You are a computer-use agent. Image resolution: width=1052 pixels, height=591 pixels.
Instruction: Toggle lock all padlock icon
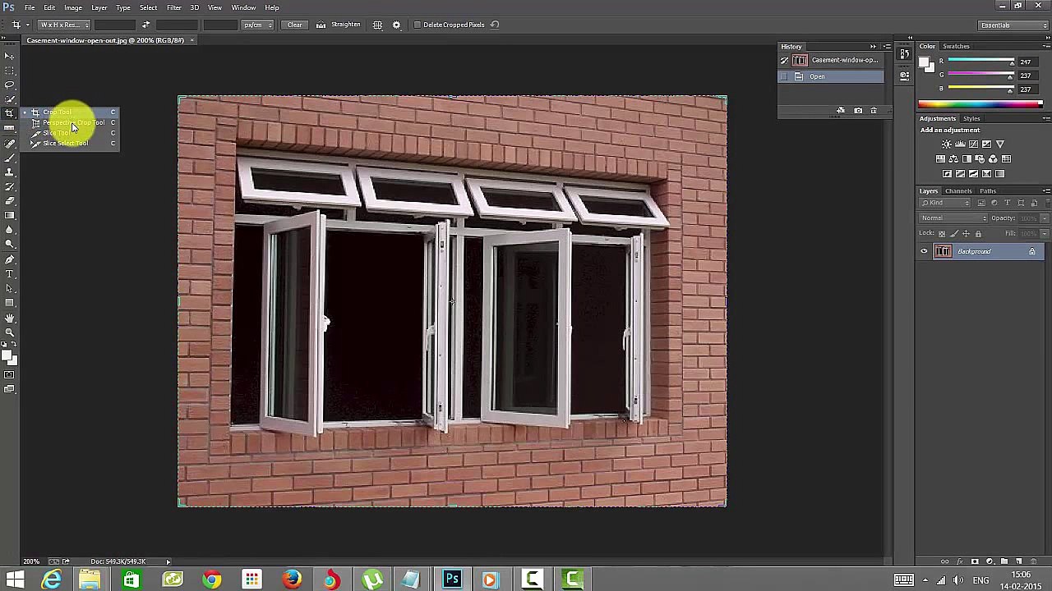pos(978,234)
